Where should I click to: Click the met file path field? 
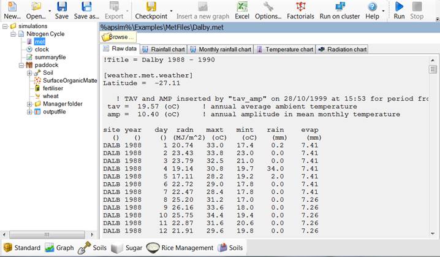[x=270, y=27]
